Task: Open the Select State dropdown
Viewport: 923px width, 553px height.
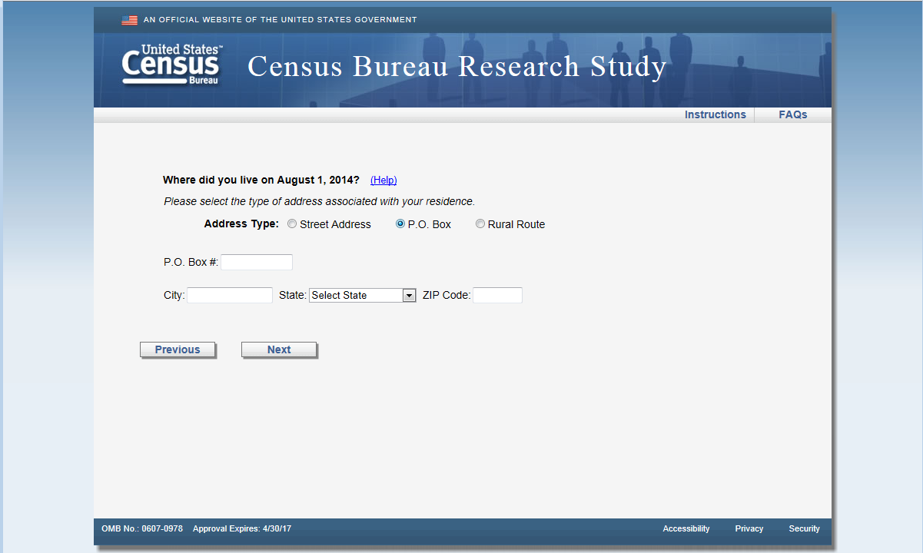Action: point(362,295)
